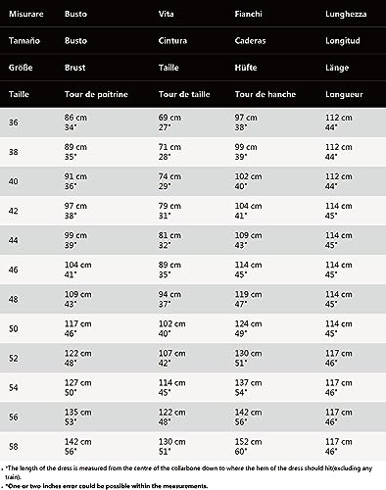Click the dress length measurement footnote

tap(189, 472)
